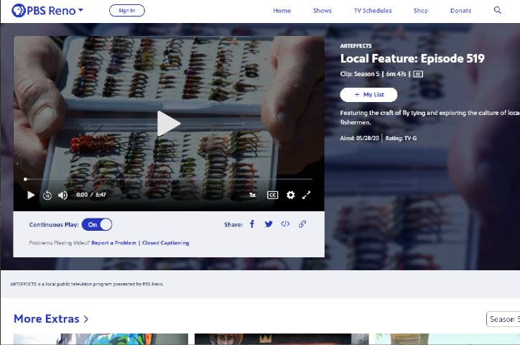Viewport: 520px width, 345px height.
Task: Get embed code icon
Action: [x=285, y=224]
